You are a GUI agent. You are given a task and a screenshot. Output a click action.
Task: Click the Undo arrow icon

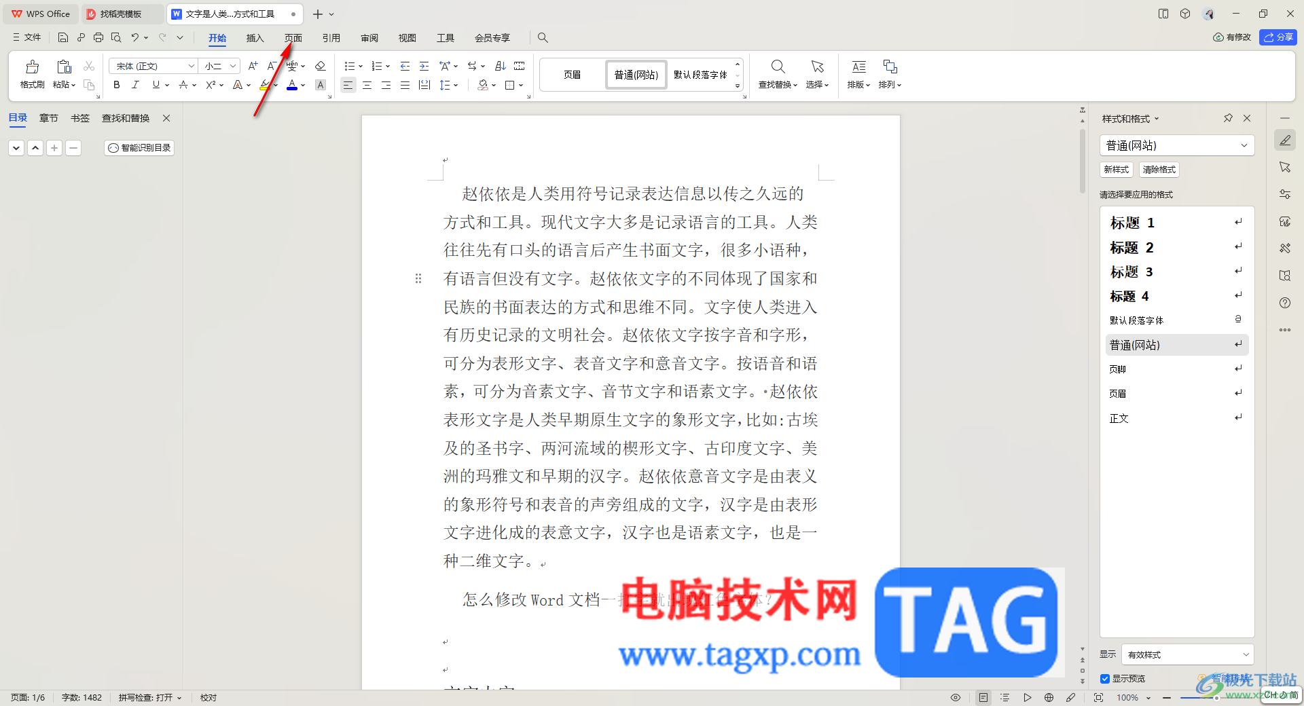(135, 37)
